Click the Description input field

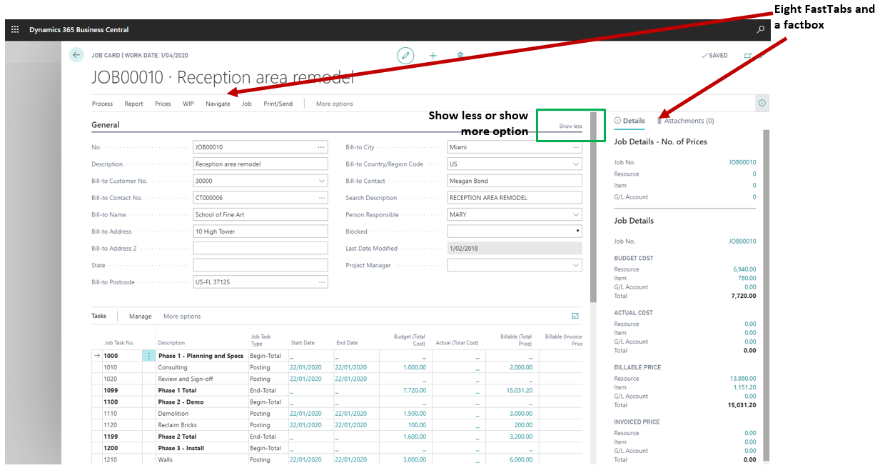point(260,164)
